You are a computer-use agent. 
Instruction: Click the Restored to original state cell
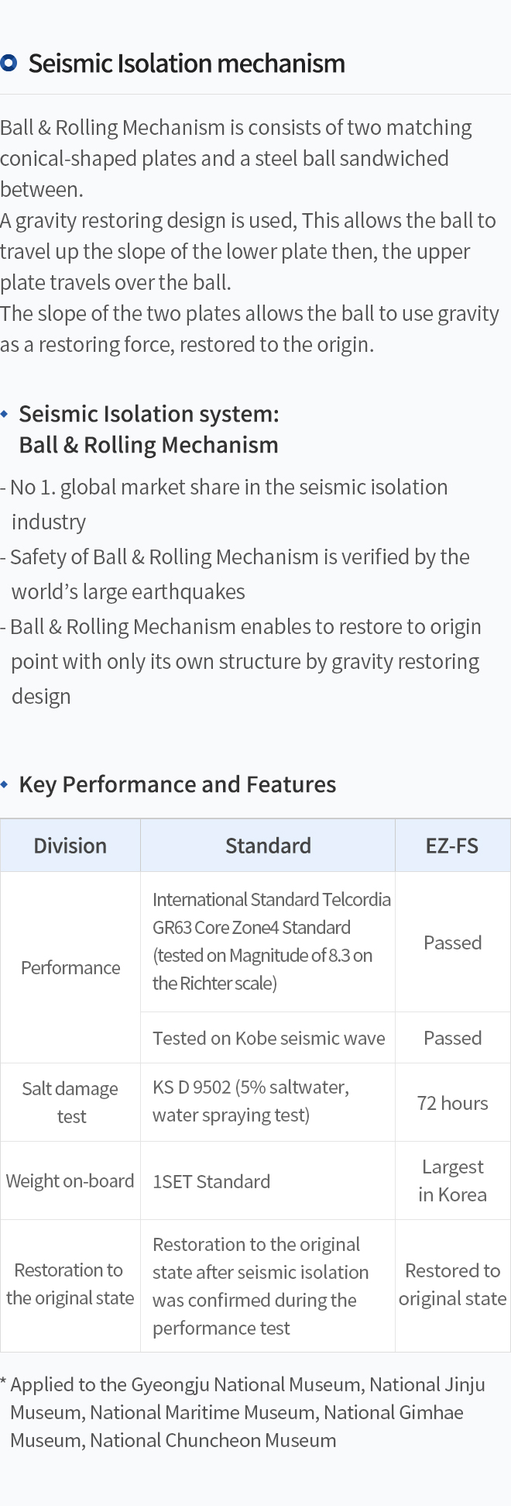click(452, 1284)
